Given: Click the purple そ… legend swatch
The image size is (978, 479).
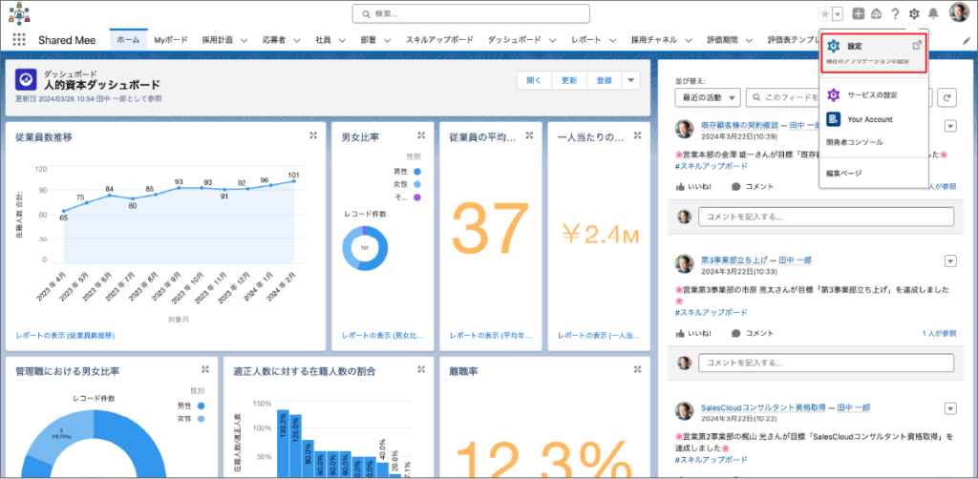Looking at the screenshot, I should coord(416,198).
